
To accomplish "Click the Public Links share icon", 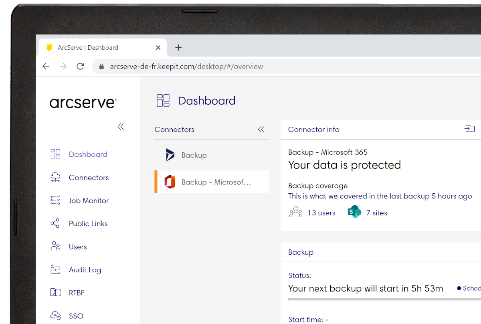I will pyautogui.click(x=55, y=223).
